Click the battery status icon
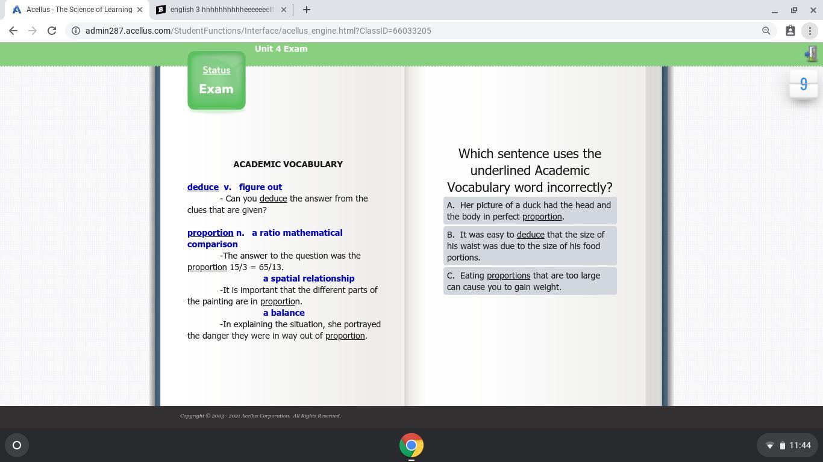The width and height of the screenshot is (823, 462). click(782, 446)
